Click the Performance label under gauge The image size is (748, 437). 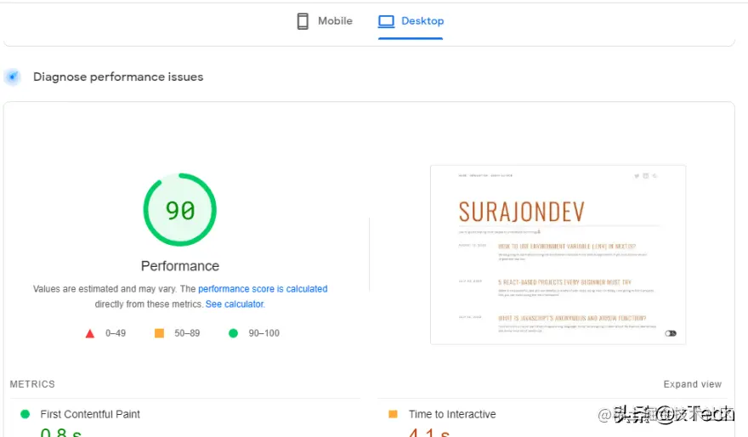click(x=180, y=266)
